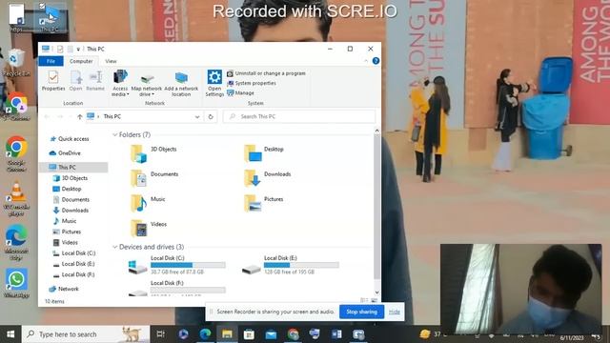Select Quick access in navigation pane
Screen dimensions: 610x343
(70, 139)
